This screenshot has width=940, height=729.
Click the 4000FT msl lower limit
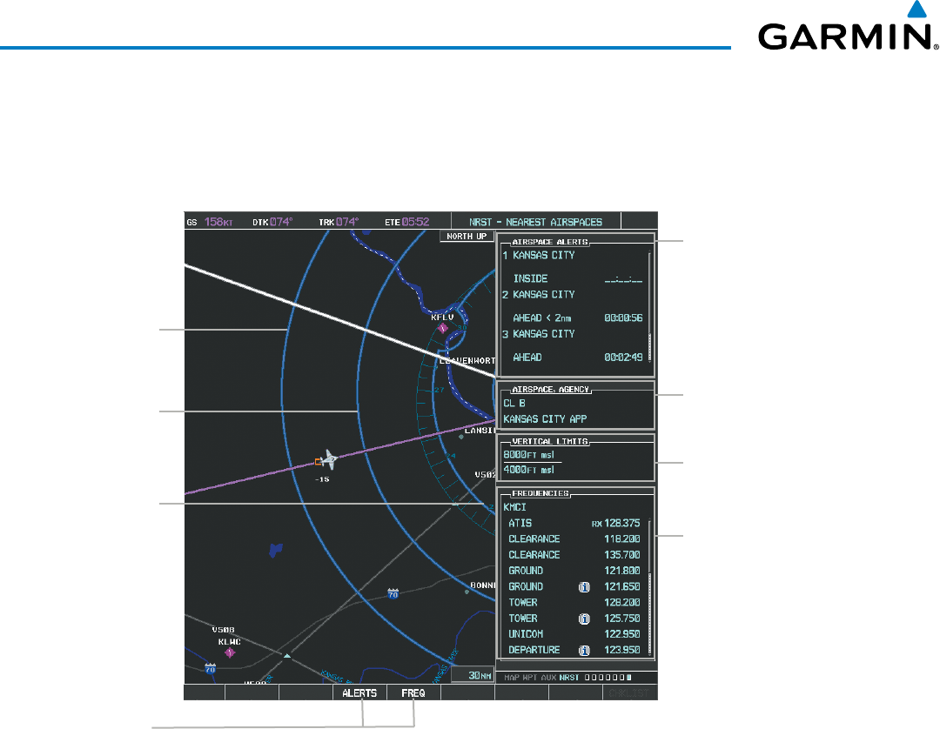click(529, 471)
